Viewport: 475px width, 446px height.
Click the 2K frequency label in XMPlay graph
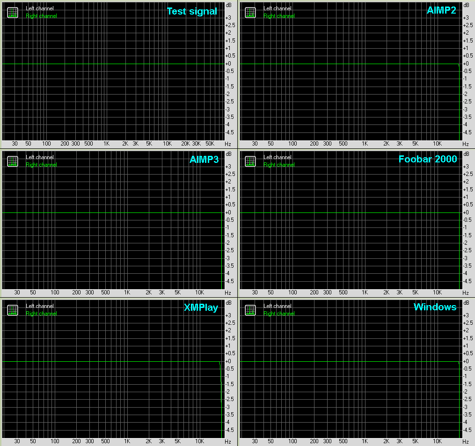coord(149,441)
